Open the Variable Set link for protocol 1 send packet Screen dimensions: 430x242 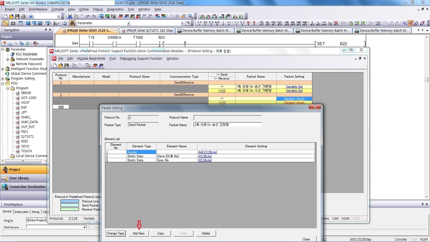[294, 87]
